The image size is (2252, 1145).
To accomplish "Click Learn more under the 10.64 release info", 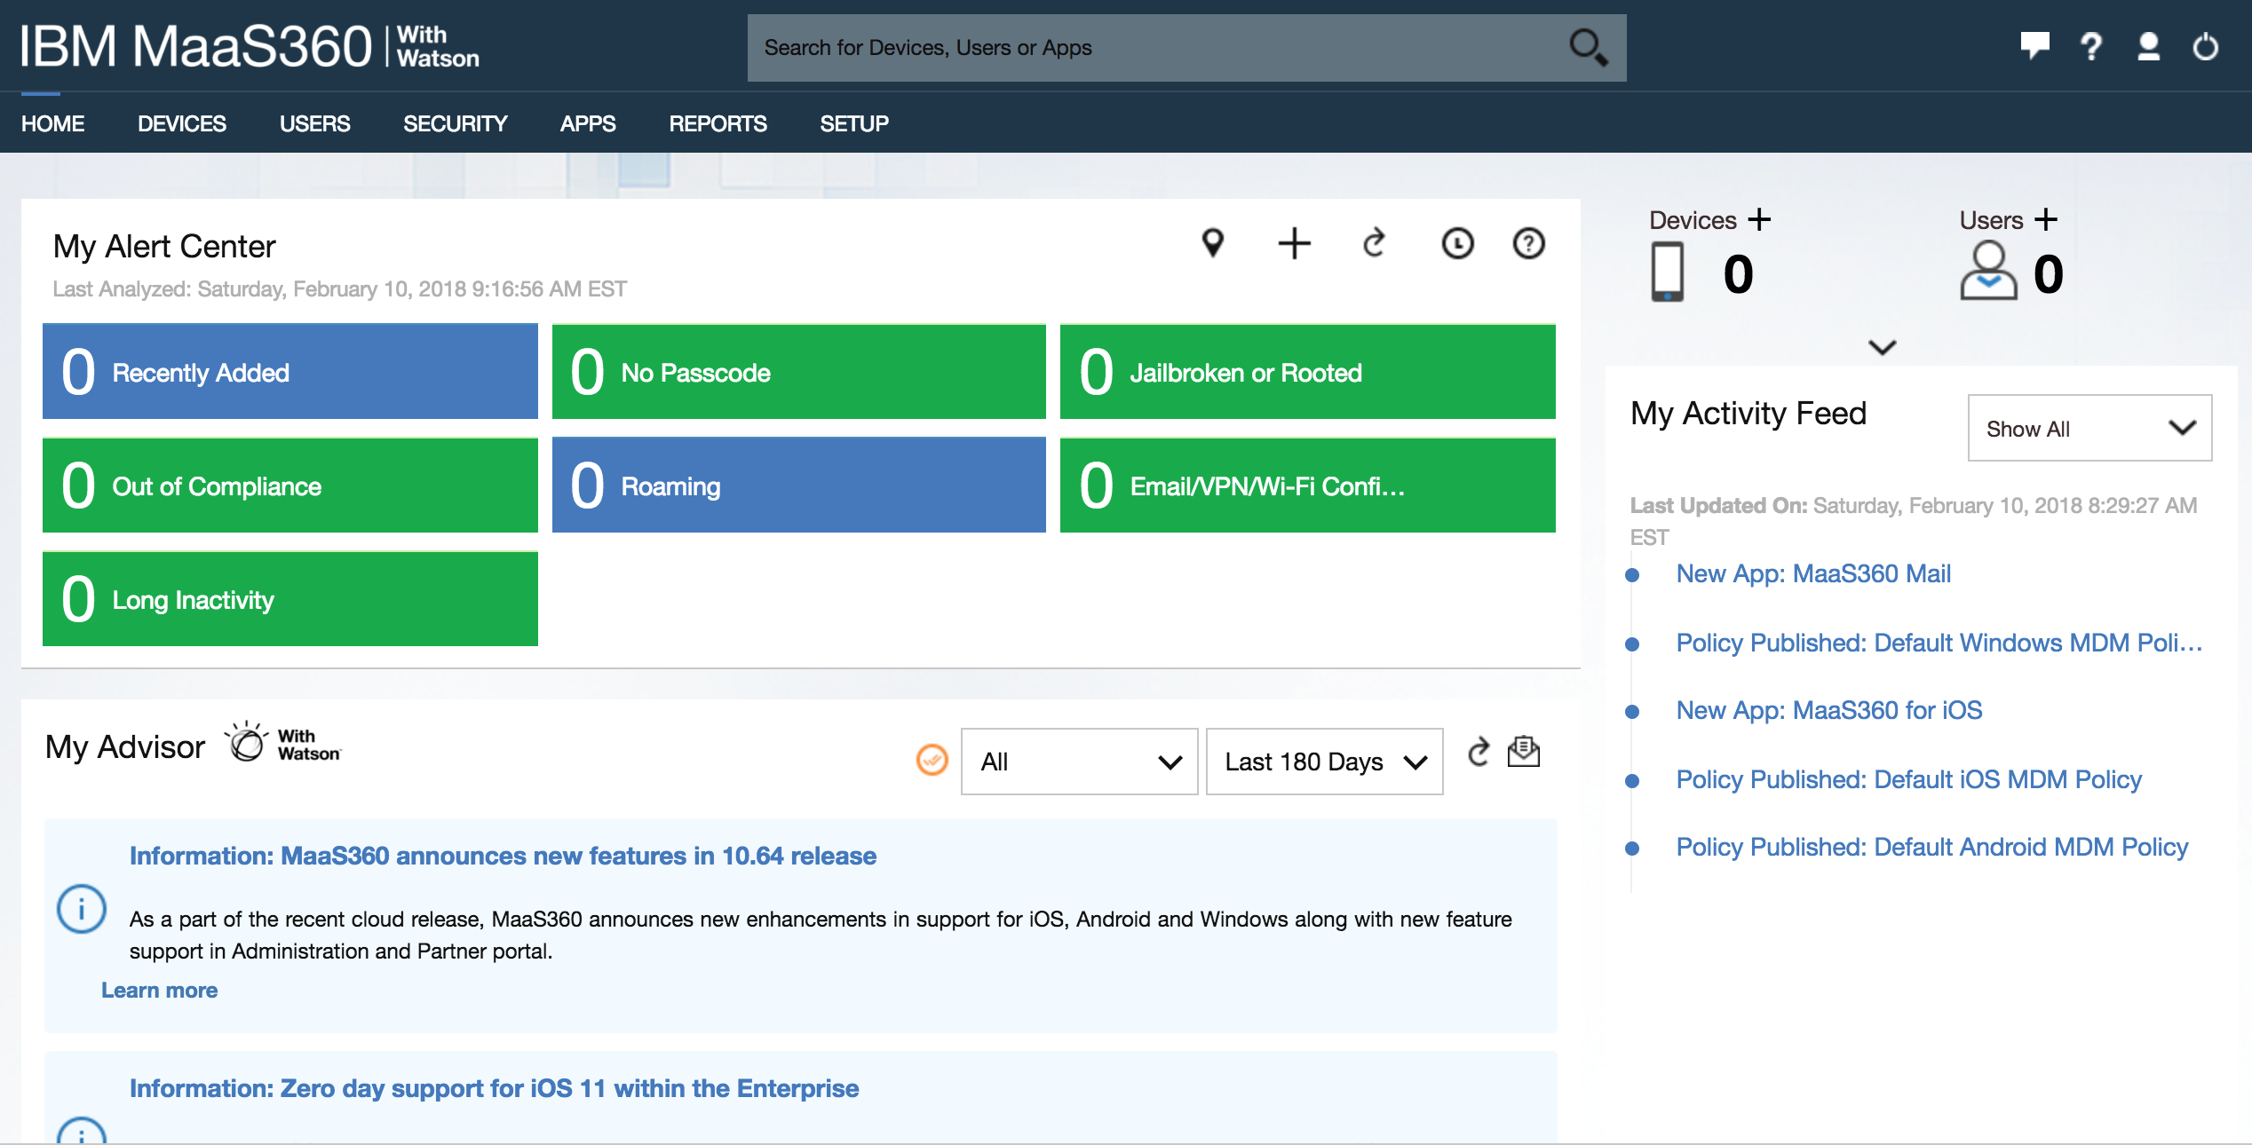I will pos(159,989).
